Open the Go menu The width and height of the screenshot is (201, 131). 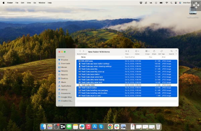click(35, 3)
